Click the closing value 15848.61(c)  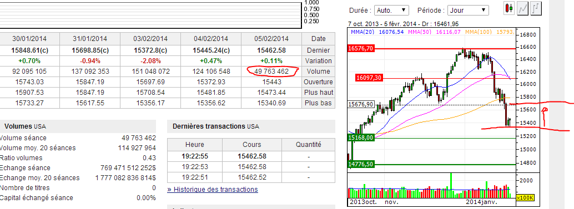(x=29, y=50)
